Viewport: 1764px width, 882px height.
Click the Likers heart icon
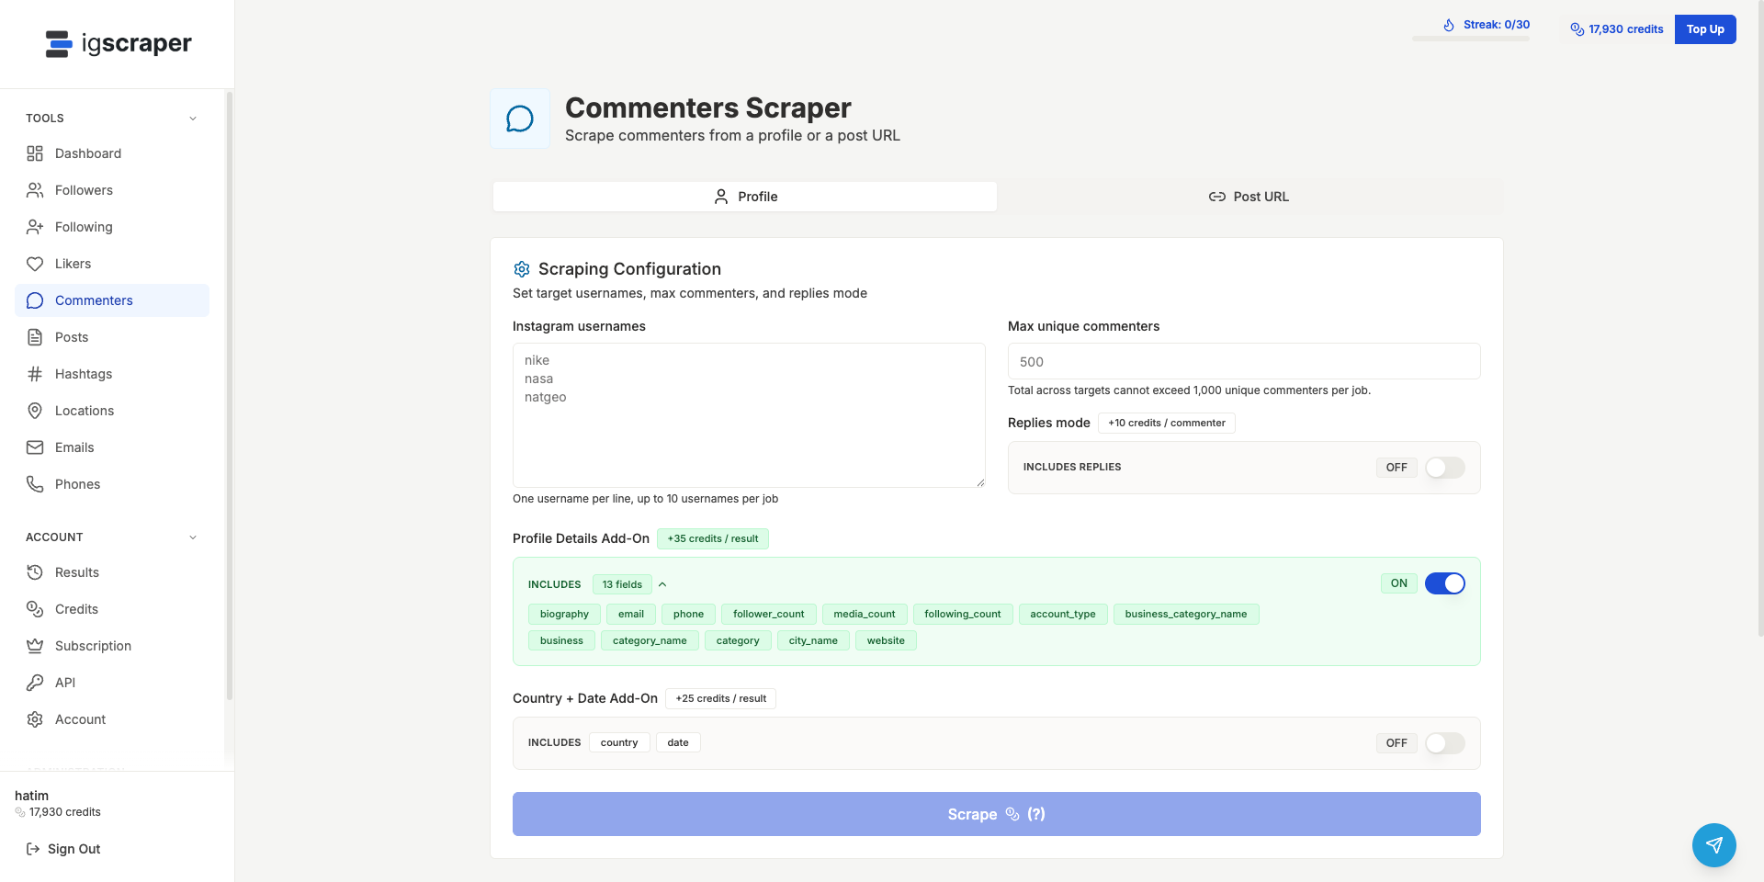[35, 264]
